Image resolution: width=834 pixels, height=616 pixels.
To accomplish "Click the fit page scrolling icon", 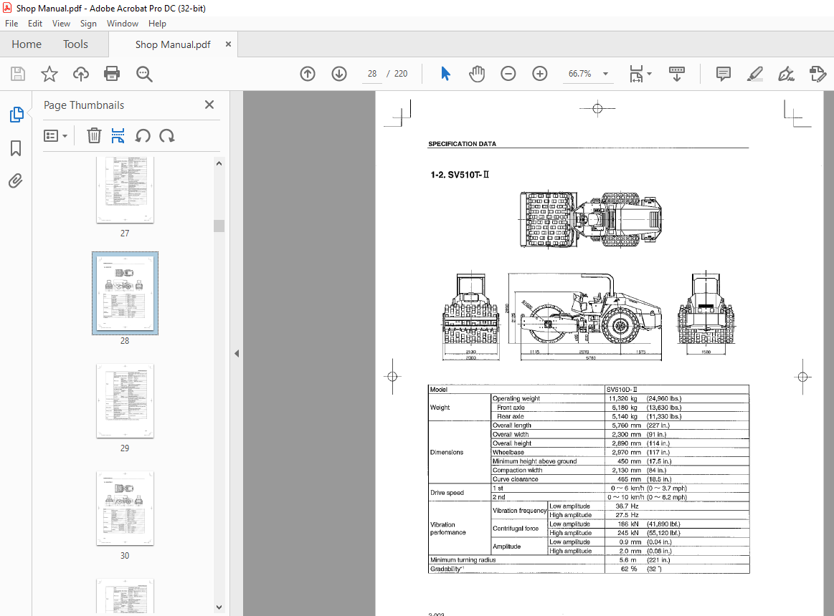I will 636,74.
